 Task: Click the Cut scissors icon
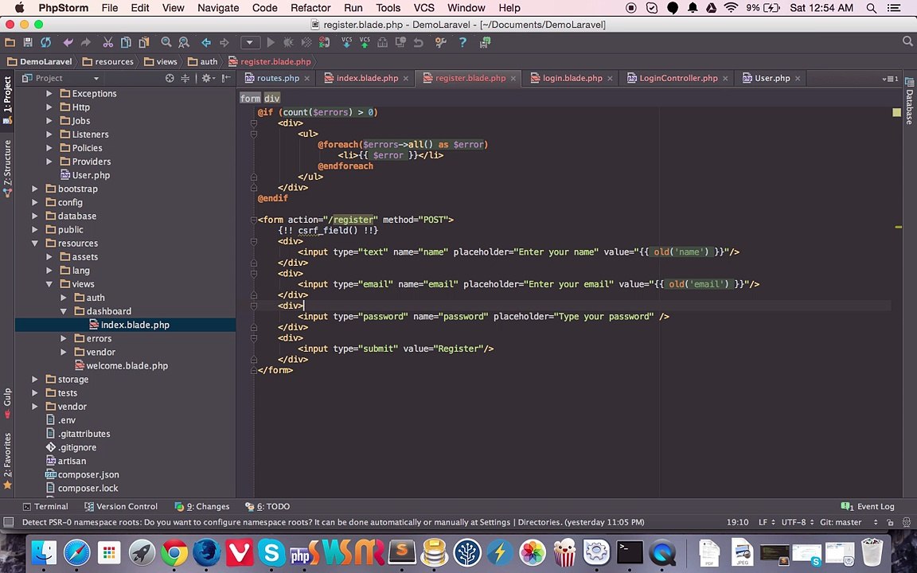pyautogui.click(x=107, y=42)
